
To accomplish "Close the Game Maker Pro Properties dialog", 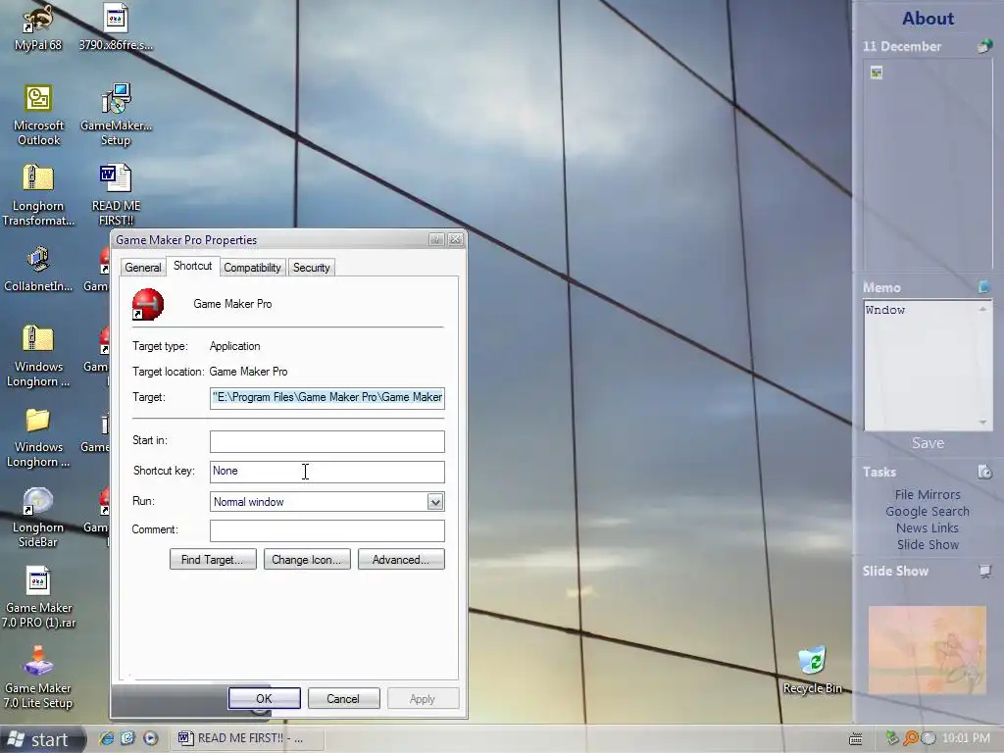I will pos(455,239).
